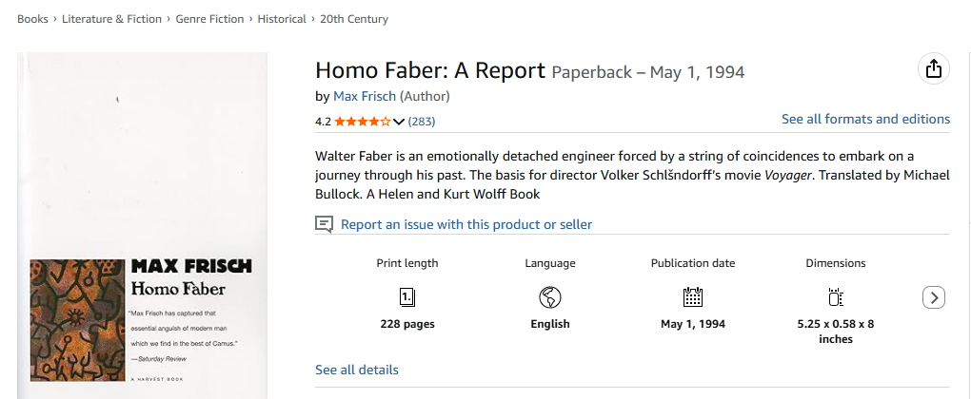The image size is (971, 399).
Task: Click the share icon button
Action: pos(933,69)
